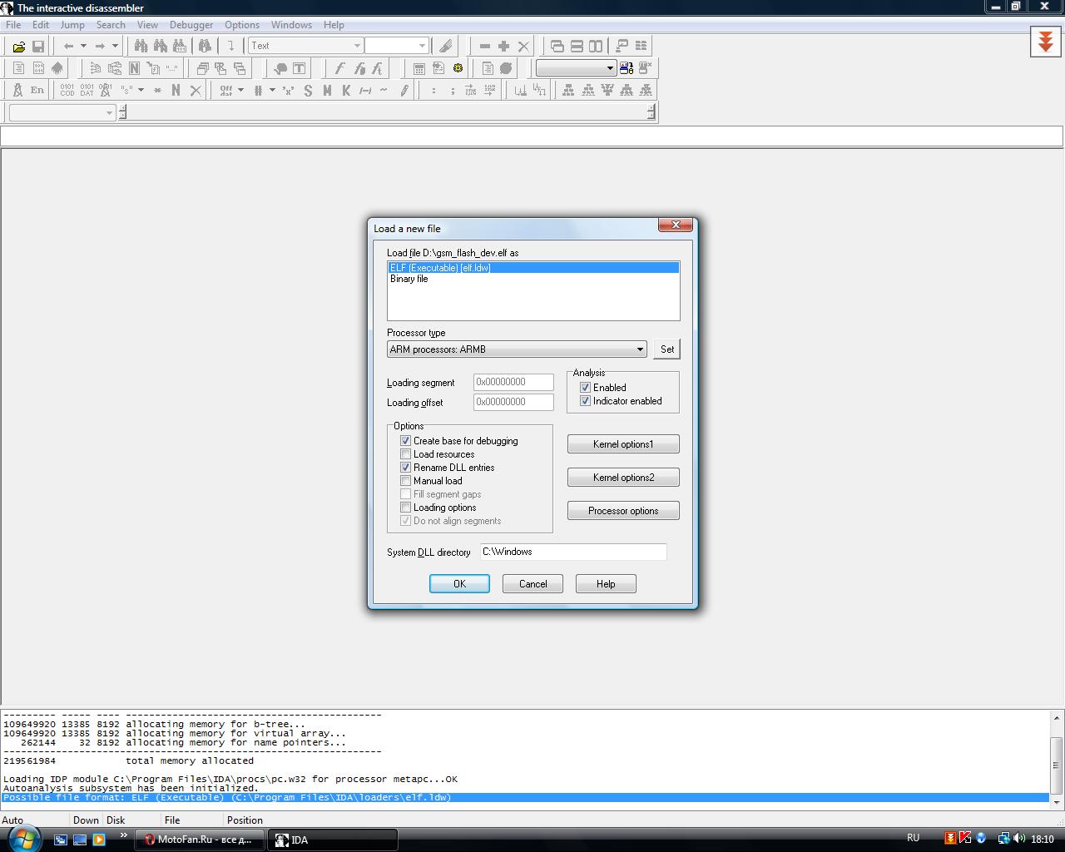Click the Set button for processor type
The image size is (1065, 852).
click(x=667, y=349)
